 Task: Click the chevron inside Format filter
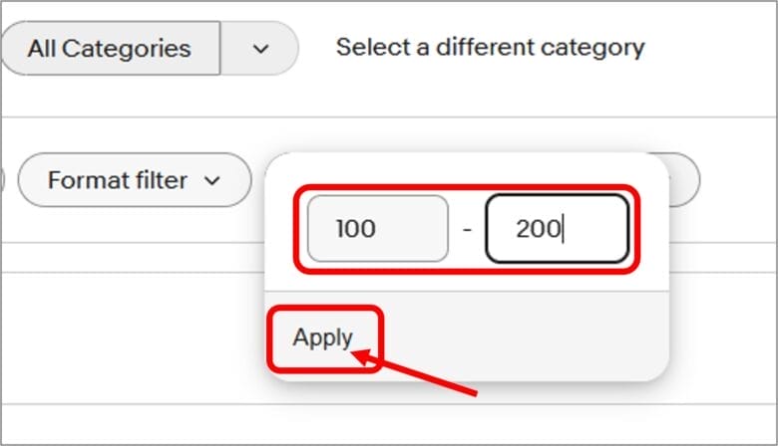point(211,181)
